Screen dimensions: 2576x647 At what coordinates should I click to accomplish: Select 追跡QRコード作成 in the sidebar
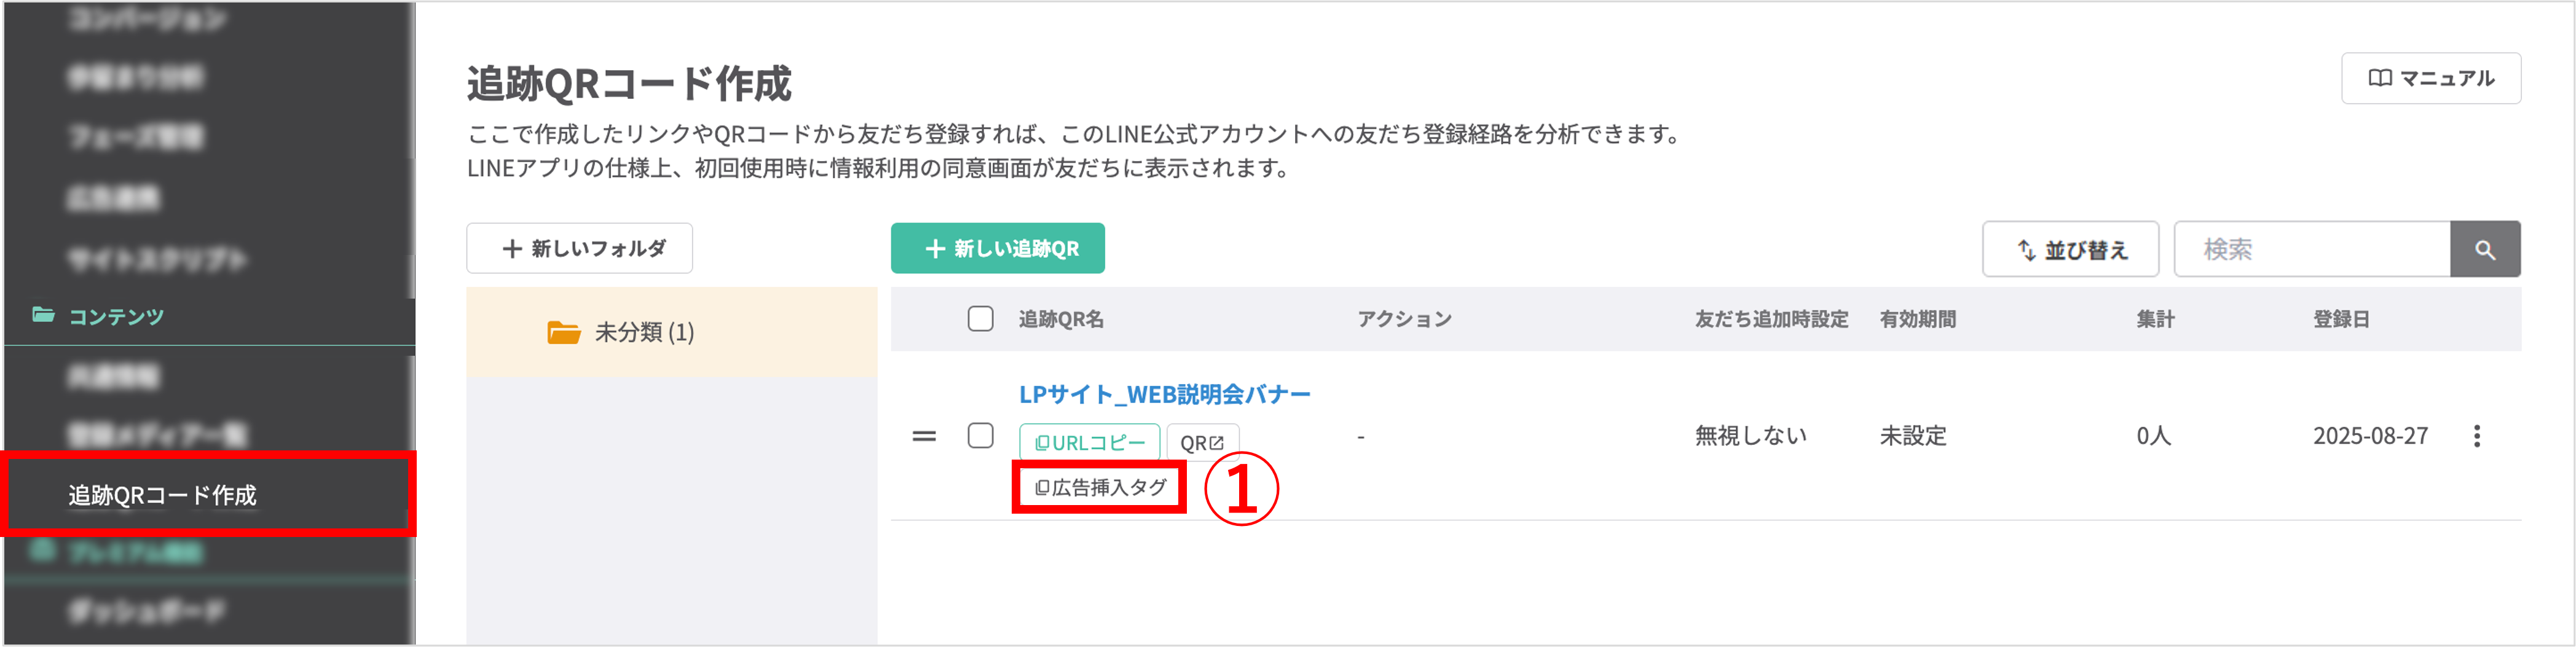point(162,494)
